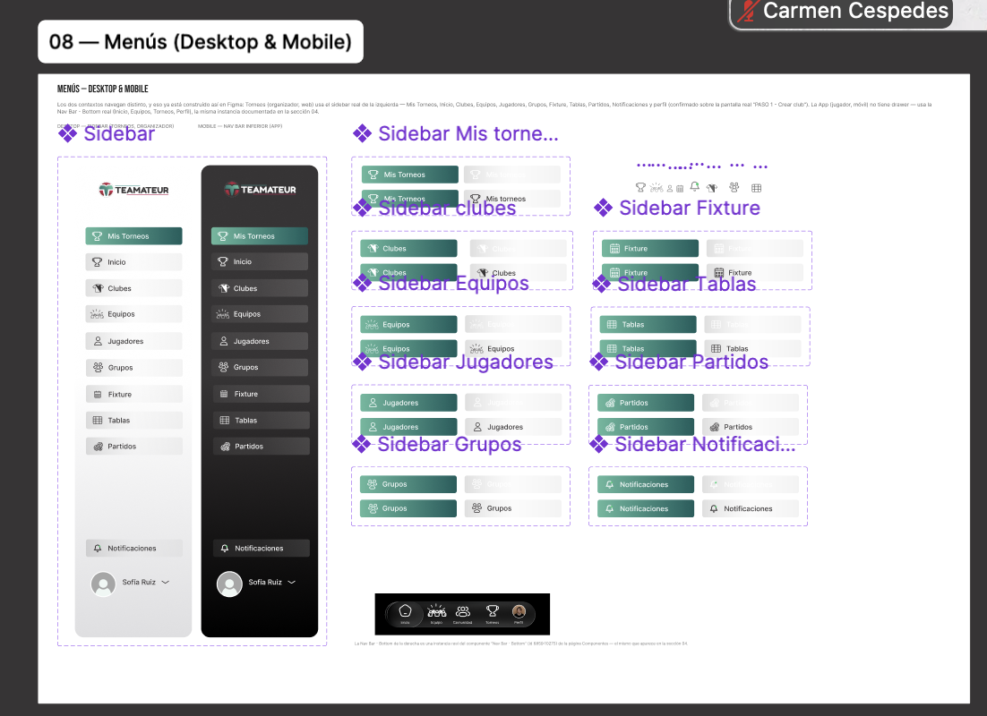Screen dimensions: 987x716
Task: Select Inicio in the dark sidebar
Action: [260, 261]
